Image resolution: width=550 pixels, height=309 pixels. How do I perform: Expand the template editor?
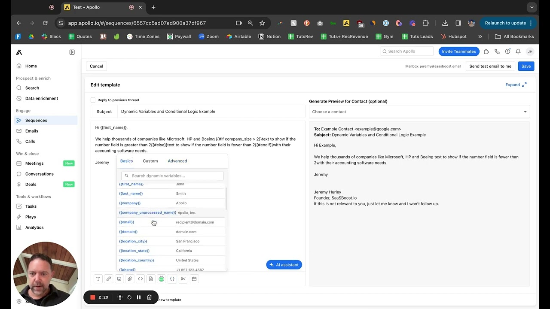pos(516,85)
